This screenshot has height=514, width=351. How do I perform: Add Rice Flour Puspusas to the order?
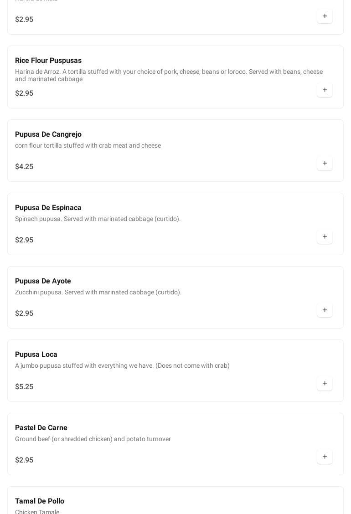click(325, 90)
